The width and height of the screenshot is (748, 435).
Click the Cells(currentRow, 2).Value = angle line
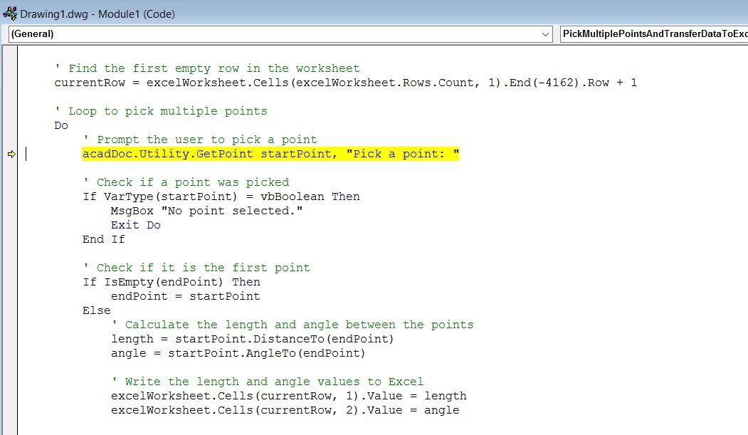[285, 410]
